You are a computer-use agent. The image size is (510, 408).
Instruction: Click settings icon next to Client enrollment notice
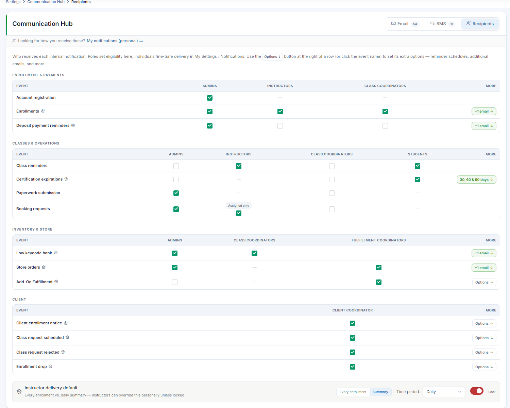click(x=66, y=323)
